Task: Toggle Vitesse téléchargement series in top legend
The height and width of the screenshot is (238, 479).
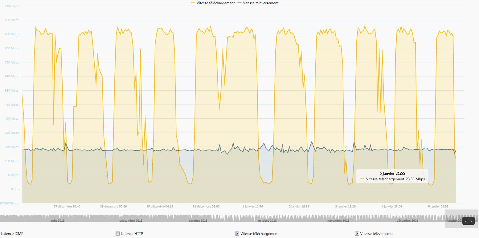Action: tap(215, 3)
